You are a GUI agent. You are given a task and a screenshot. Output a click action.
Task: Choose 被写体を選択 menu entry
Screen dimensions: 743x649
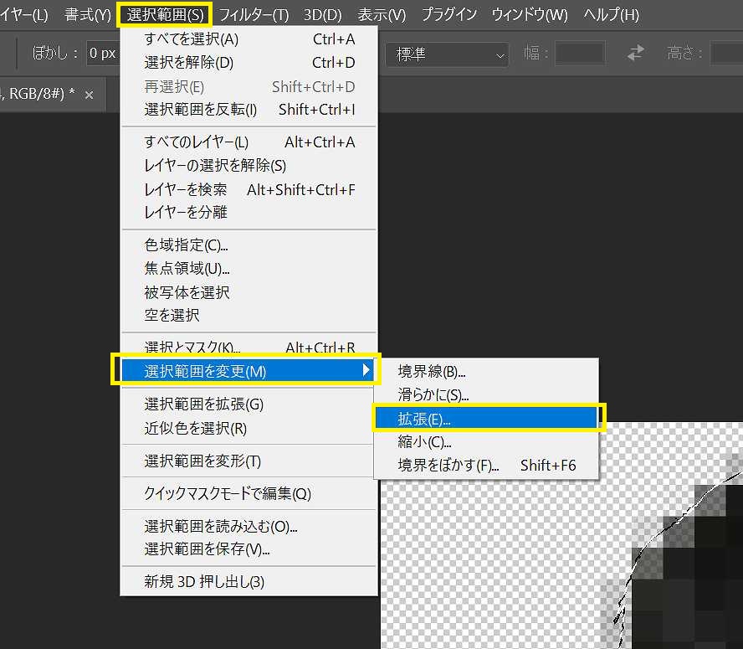coord(249,292)
